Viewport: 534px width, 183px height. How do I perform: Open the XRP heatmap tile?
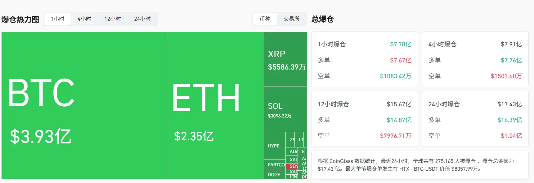(x=285, y=59)
